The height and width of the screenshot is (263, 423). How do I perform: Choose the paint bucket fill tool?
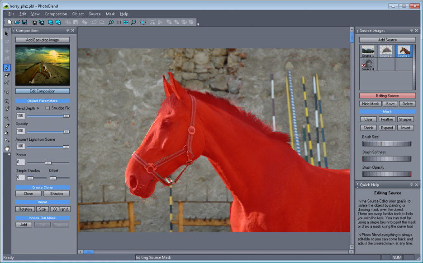pyautogui.click(x=7, y=133)
